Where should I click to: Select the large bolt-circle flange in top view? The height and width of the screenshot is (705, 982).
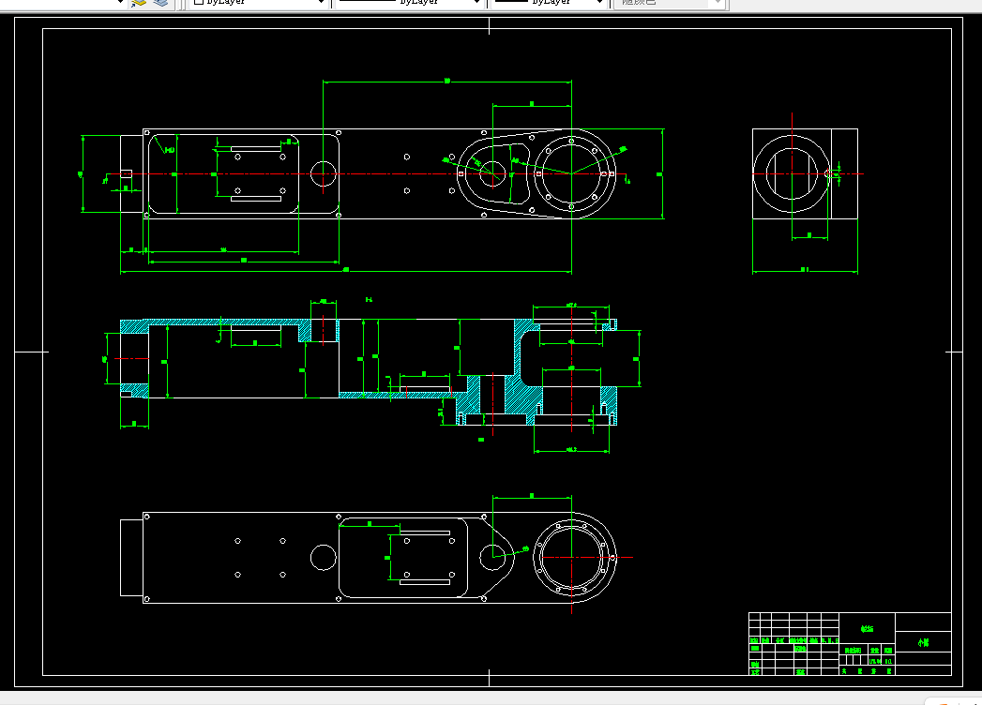(x=571, y=173)
